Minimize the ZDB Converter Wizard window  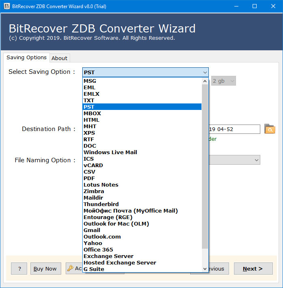pyautogui.click(x=236, y=6)
